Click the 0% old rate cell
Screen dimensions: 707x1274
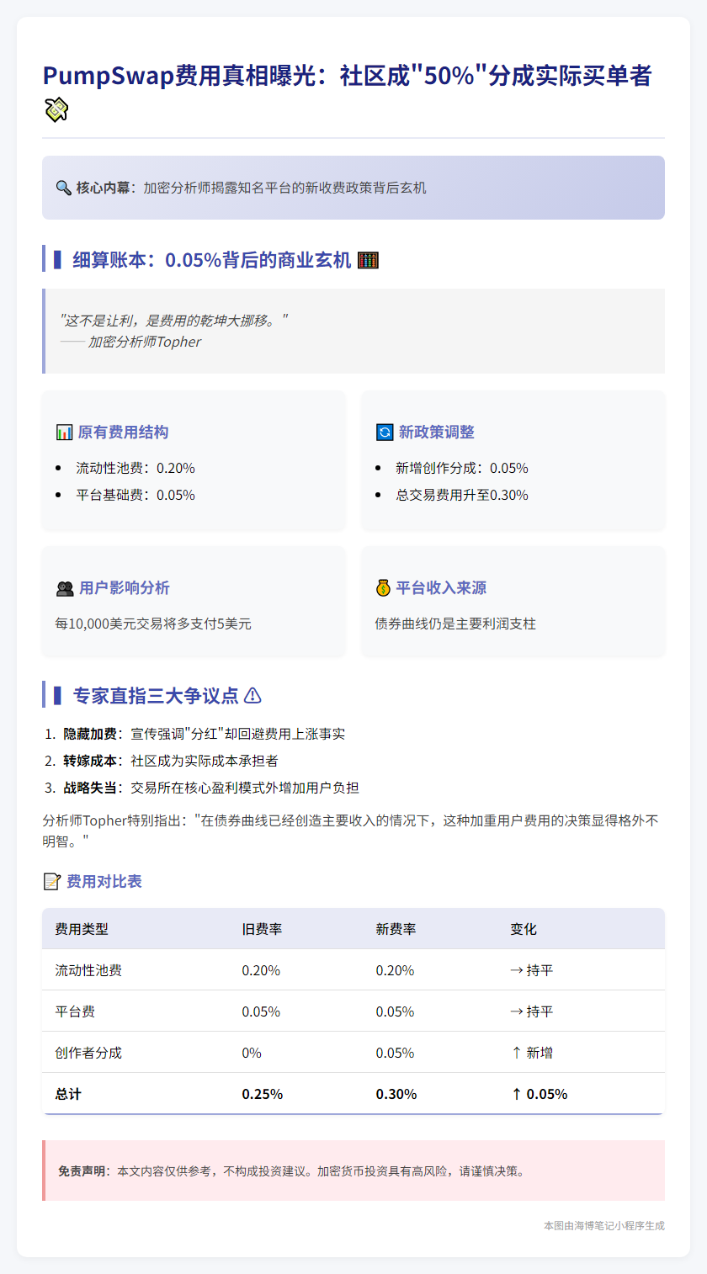[252, 1053]
